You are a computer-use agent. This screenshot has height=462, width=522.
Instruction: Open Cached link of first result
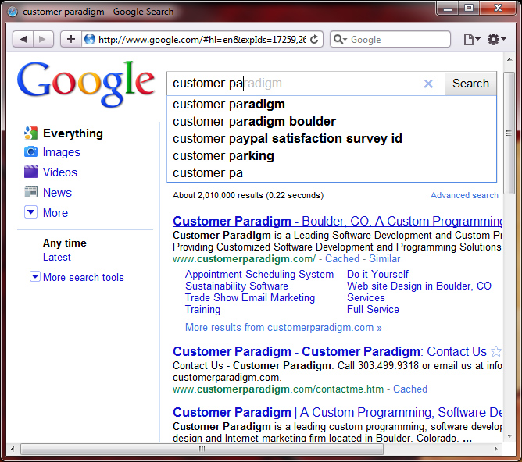[342, 258]
